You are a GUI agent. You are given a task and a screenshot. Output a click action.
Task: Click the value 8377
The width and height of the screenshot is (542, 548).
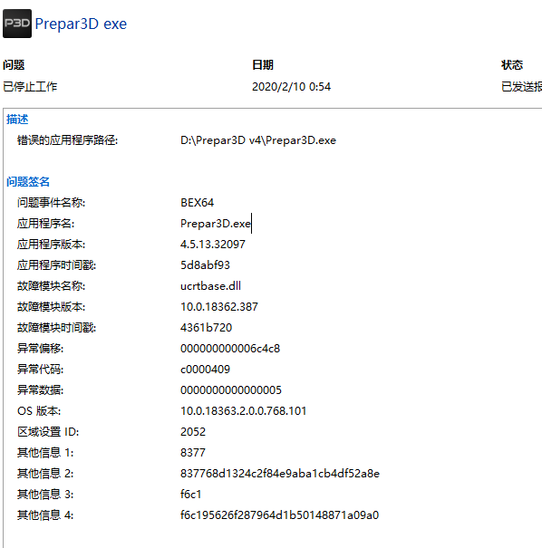[193, 453]
